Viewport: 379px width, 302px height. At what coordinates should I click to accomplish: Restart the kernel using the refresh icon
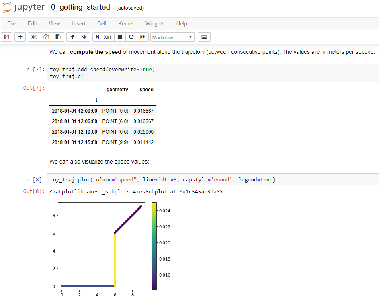(x=131, y=37)
